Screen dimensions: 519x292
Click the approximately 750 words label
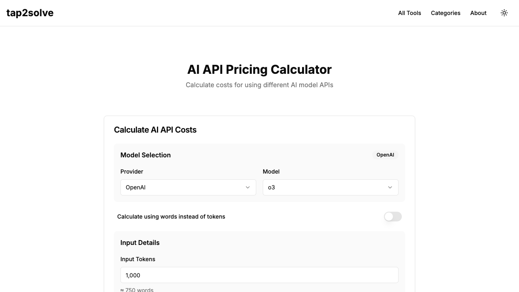point(137,290)
